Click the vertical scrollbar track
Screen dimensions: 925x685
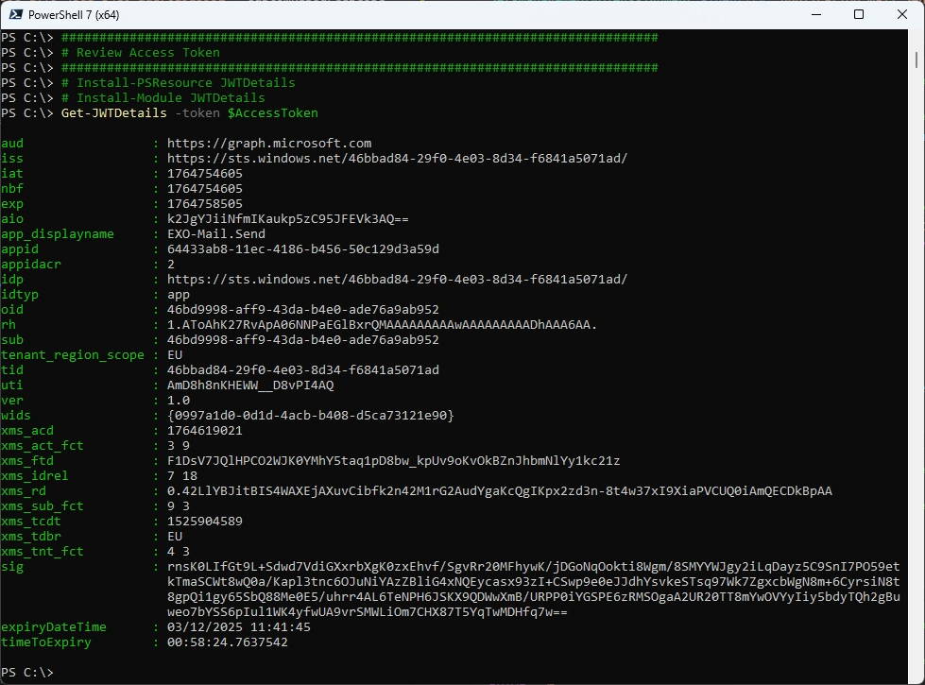point(917,378)
